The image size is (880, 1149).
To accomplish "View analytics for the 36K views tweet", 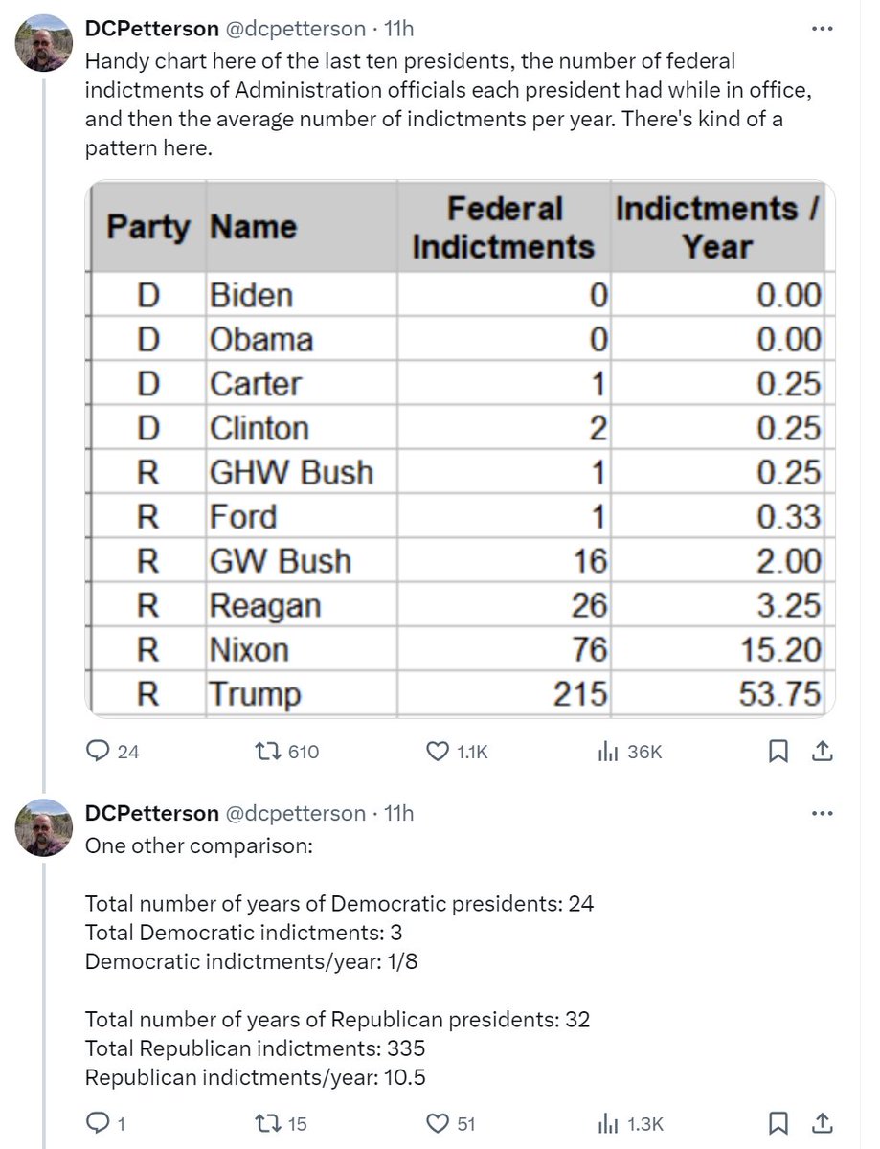I will tap(629, 752).
